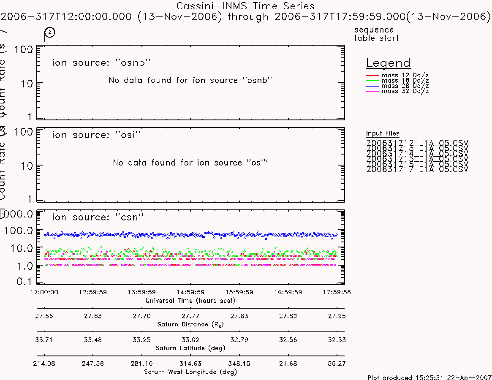Click the ion source "csn" panel label

pyautogui.click(x=98, y=217)
